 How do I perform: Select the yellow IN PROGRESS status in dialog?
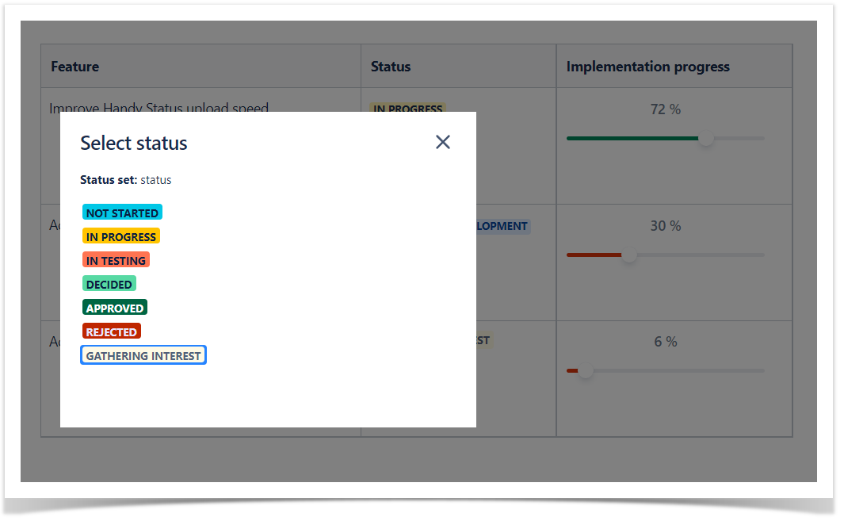(x=121, y=236)
